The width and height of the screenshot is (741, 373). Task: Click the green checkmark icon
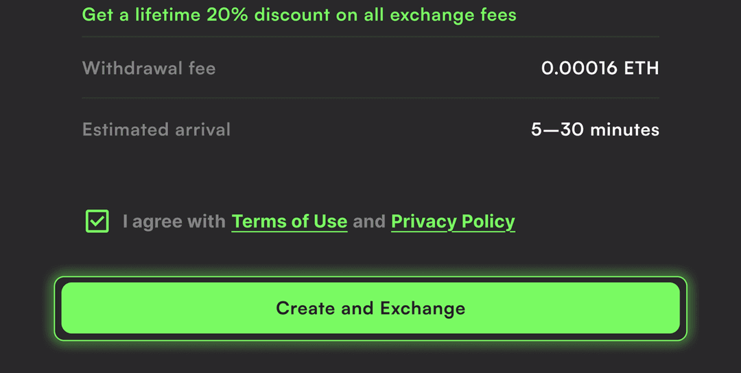(x=97, y=221)
